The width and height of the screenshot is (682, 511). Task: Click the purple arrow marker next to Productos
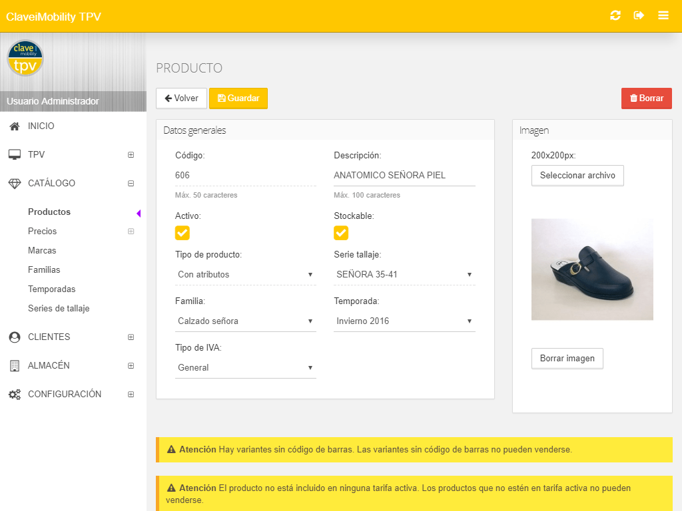pyautogui.click(x=139, y=213)
